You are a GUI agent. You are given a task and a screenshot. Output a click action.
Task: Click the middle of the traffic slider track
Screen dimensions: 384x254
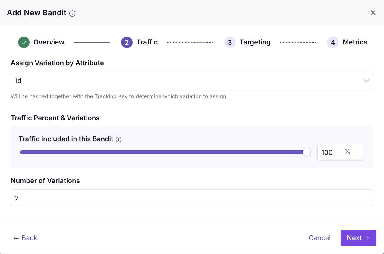click(x=163, y=152)
